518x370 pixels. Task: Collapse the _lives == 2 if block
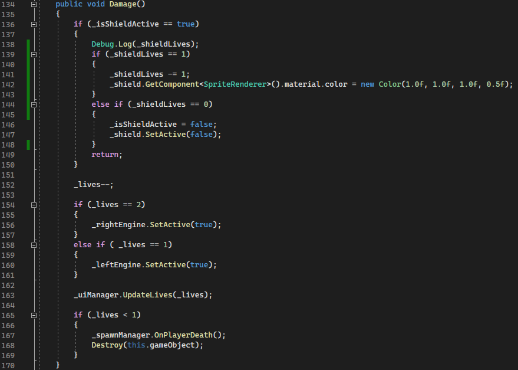point(34,204)
